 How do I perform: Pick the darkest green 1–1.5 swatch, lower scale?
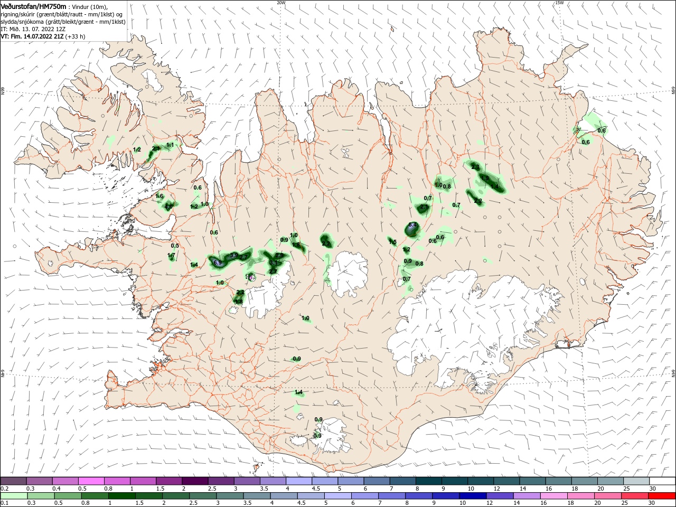[122, 496]
